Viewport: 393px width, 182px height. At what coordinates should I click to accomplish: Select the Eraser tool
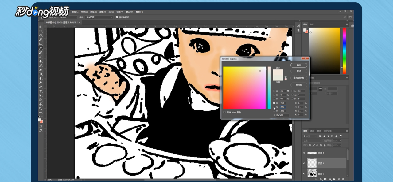(x=40, y=70)
